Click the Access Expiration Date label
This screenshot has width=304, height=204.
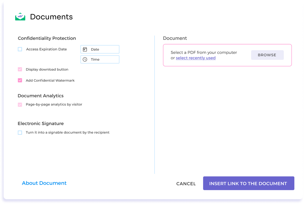point(46,49)
